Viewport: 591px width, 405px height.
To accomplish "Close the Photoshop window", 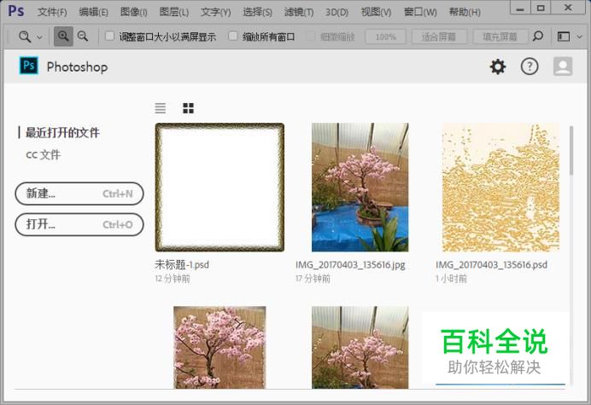I will pyautogui.click(x=569, y=9).
